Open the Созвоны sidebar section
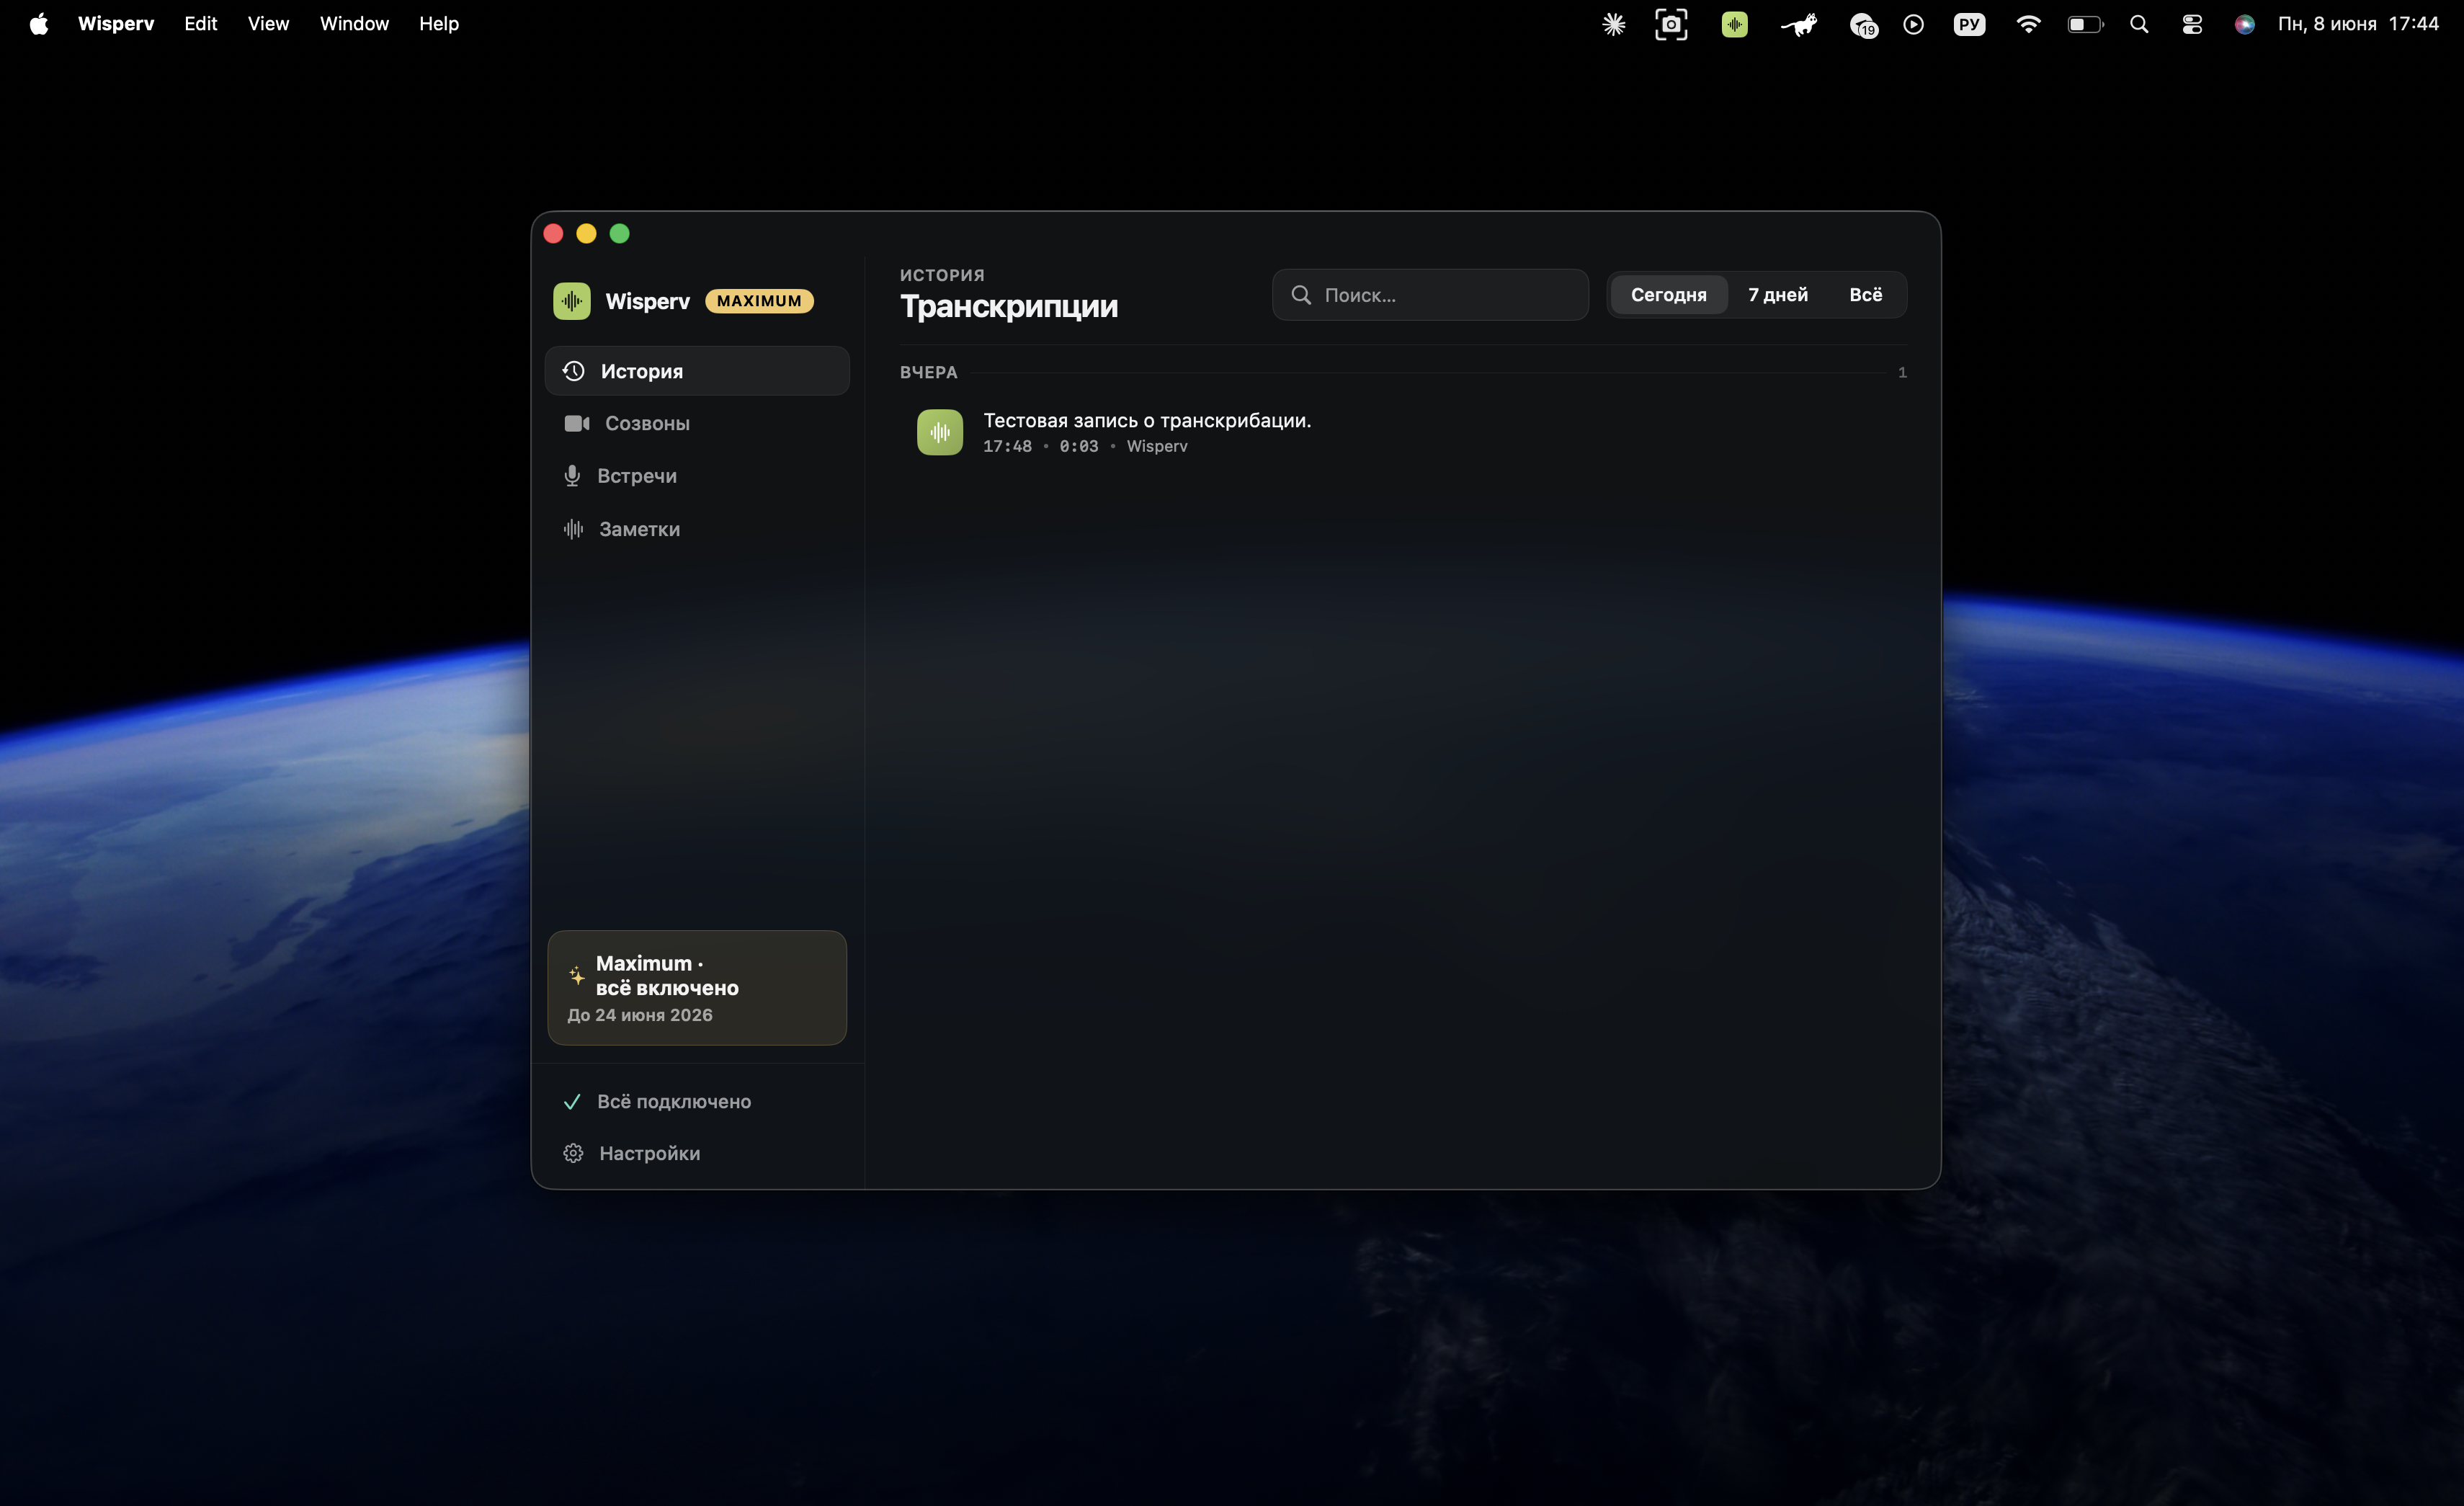 point(697,423)
